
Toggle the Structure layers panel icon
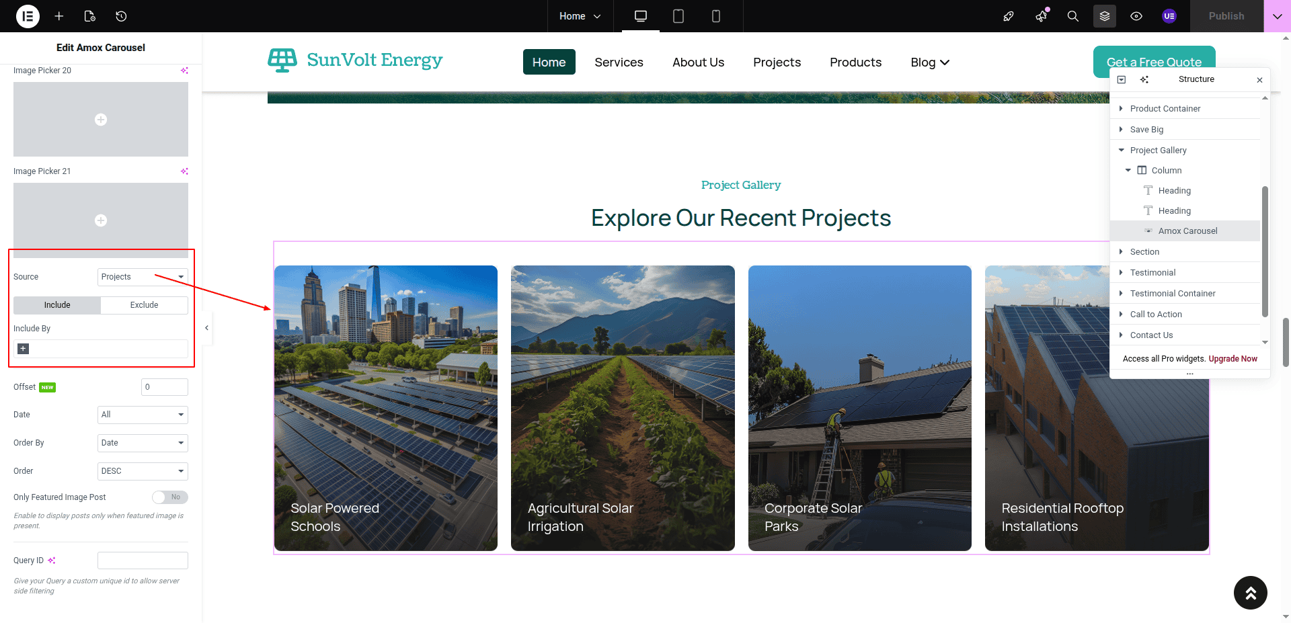(x=1105, y=16)
